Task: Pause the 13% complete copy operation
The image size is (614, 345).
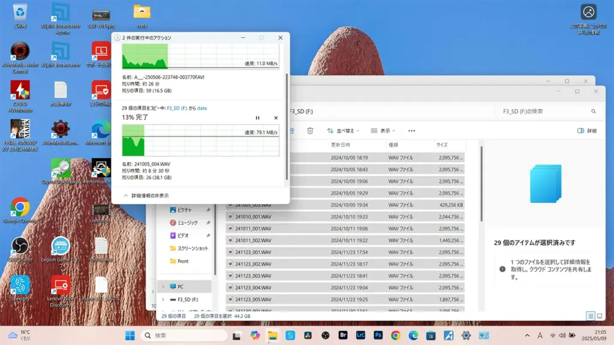Action: coord(257,118)
